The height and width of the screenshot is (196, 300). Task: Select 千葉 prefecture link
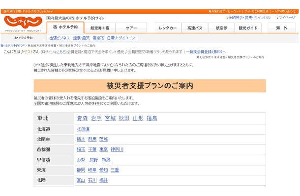92,149
